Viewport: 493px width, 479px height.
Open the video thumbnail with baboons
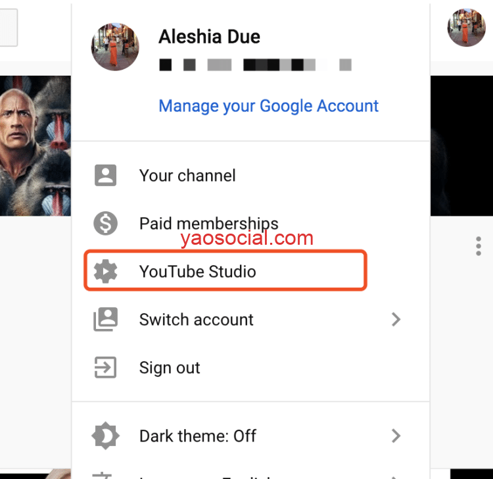coord(35,145)
